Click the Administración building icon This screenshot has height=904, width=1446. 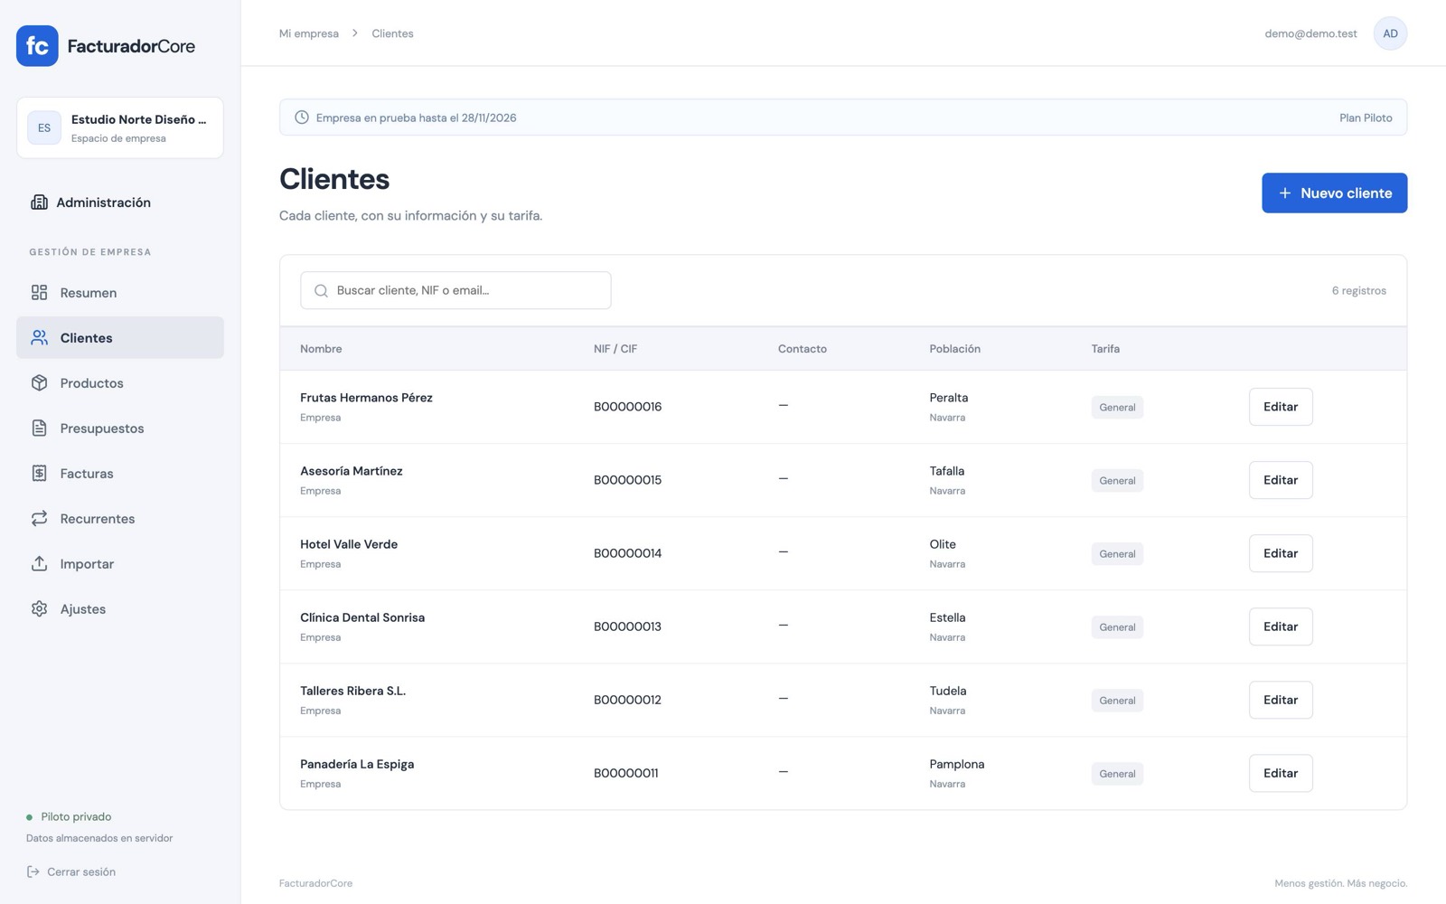39,202
